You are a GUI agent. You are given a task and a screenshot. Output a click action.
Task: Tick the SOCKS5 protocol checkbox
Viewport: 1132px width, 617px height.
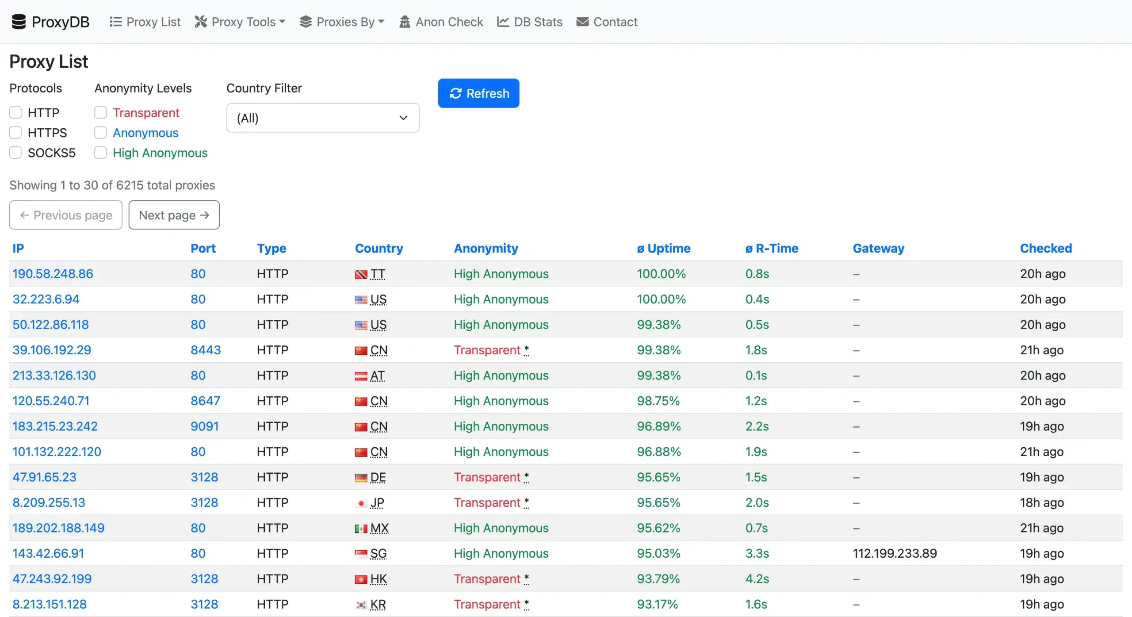(x=15, y=153)
